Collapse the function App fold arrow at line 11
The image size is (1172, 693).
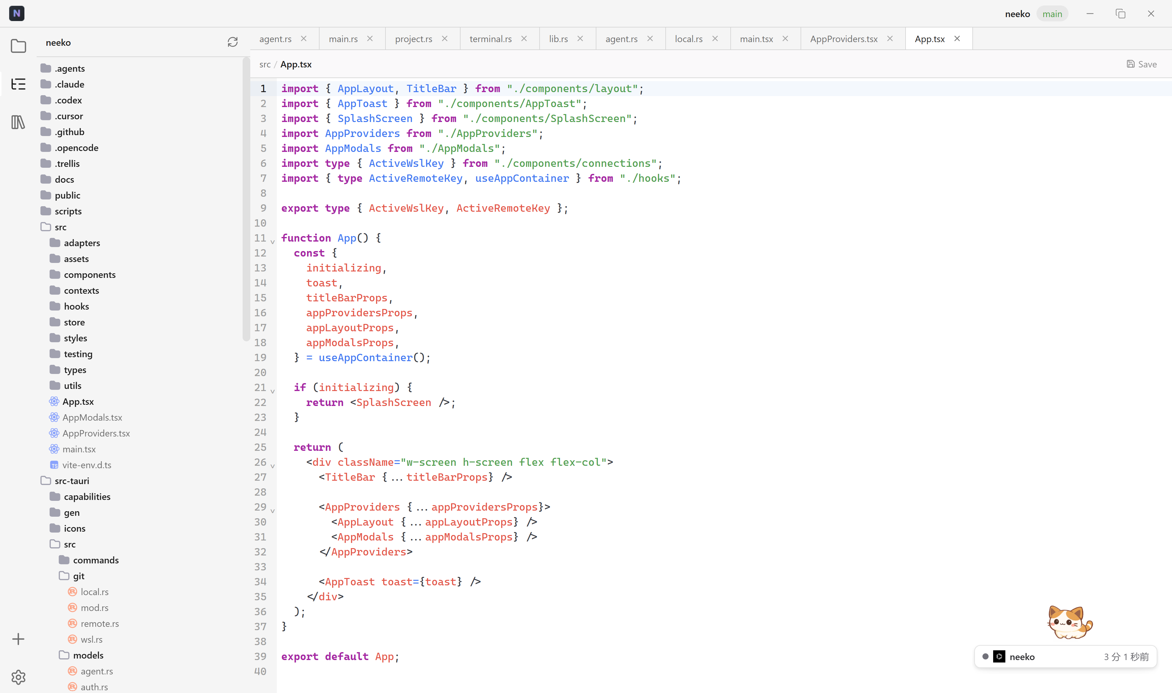272,242
